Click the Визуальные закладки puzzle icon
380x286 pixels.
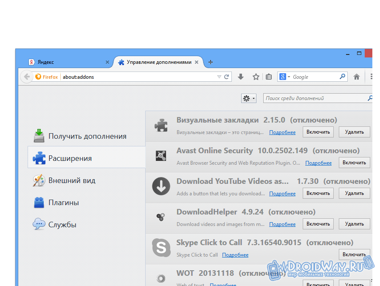point(161,126)
